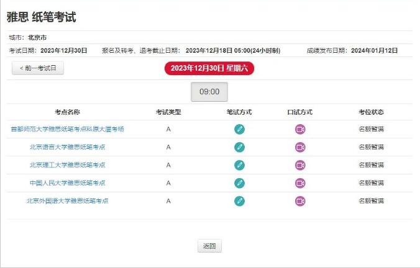Open 首都师范大学雅思纸笔考点科原大厦考场 link

tap(67, 129)
